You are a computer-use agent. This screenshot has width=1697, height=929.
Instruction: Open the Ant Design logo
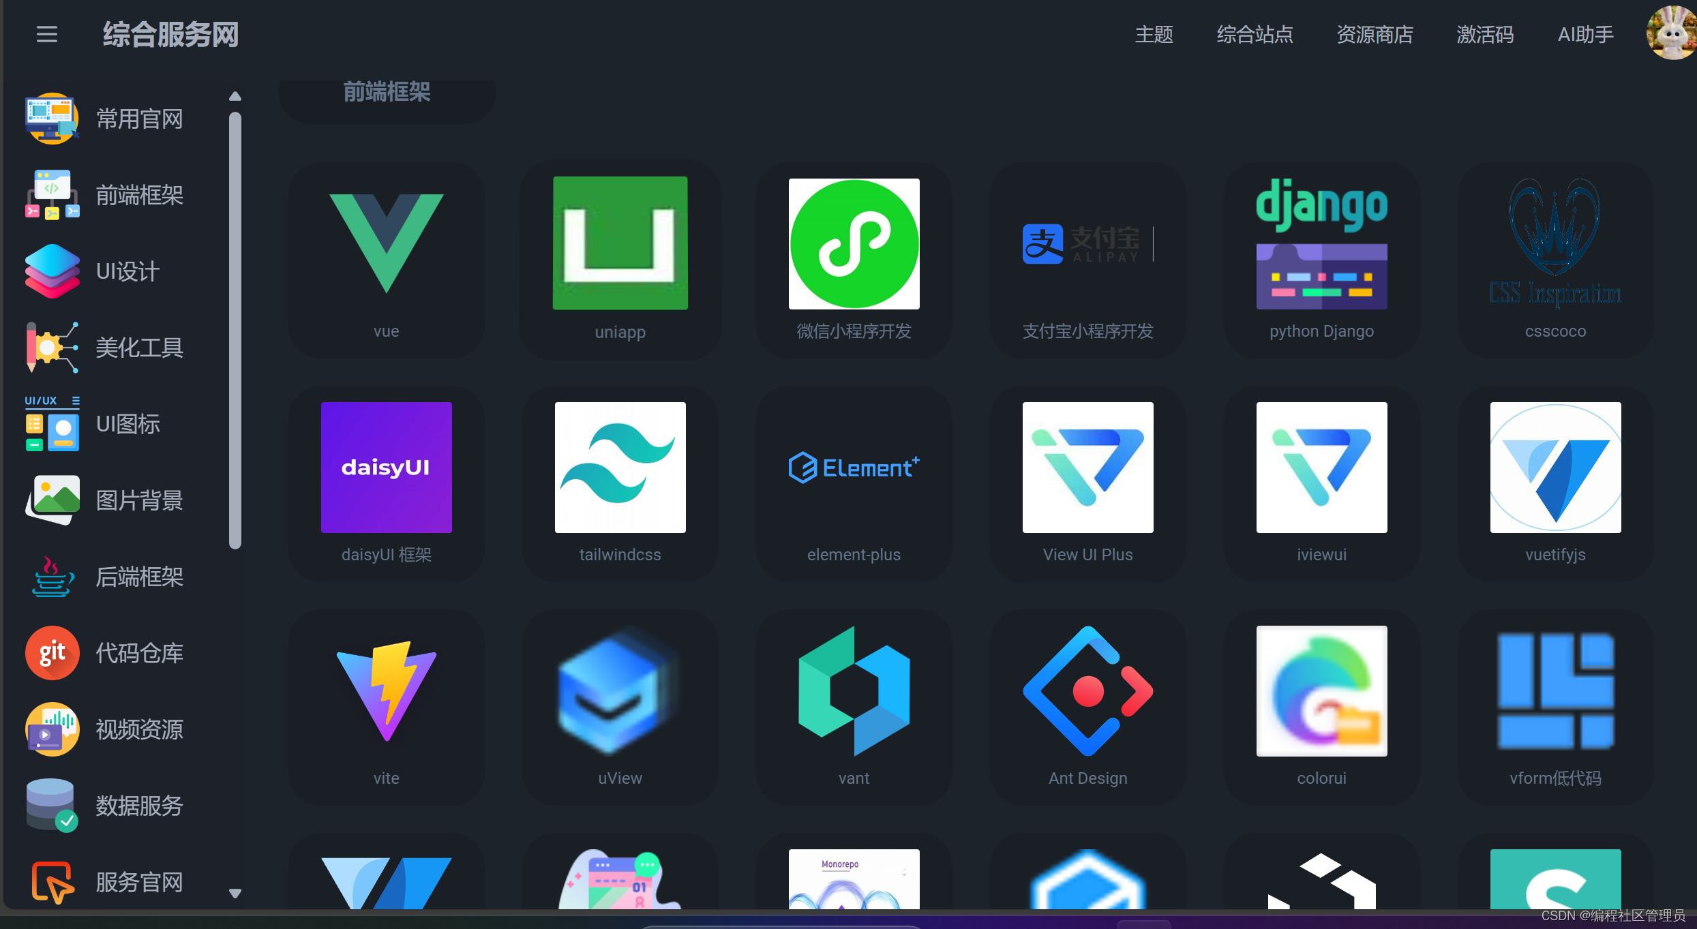[1087, 691]
